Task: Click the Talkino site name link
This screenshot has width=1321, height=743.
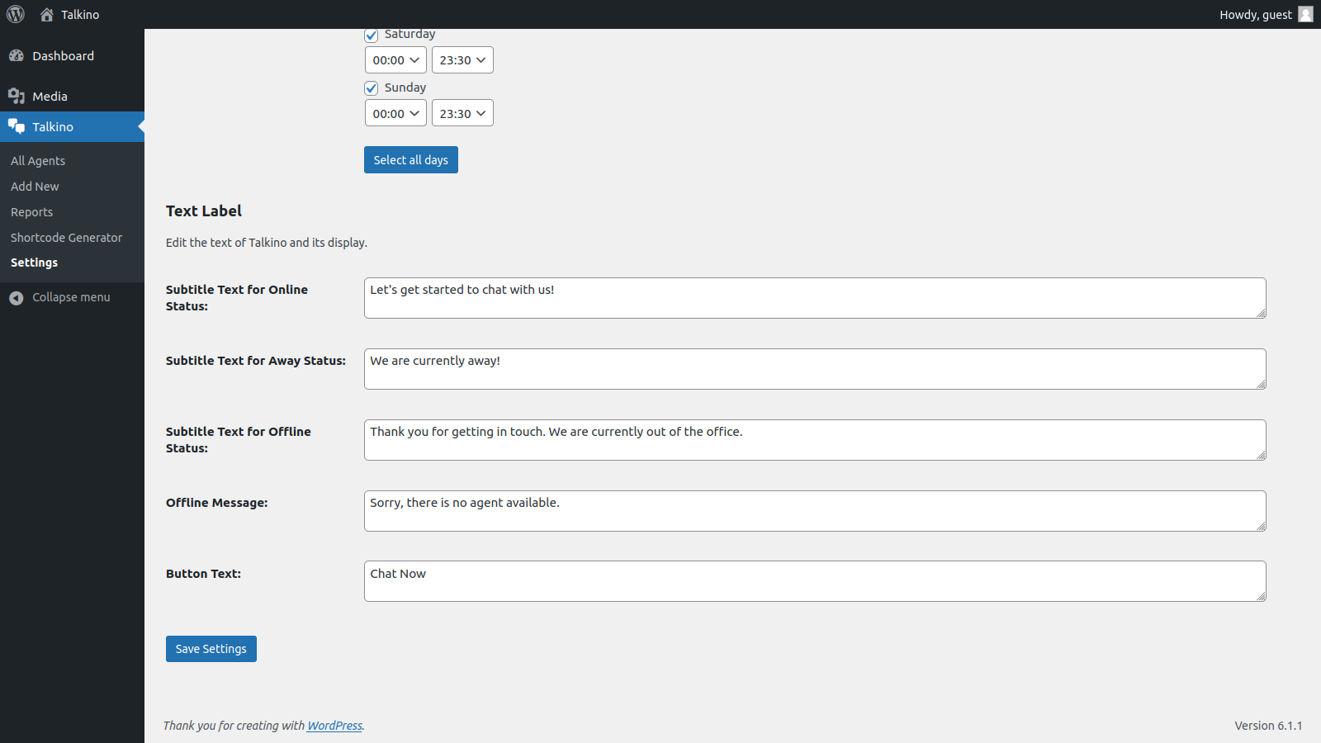Action: pyautogui.click(x=80, y=14)
